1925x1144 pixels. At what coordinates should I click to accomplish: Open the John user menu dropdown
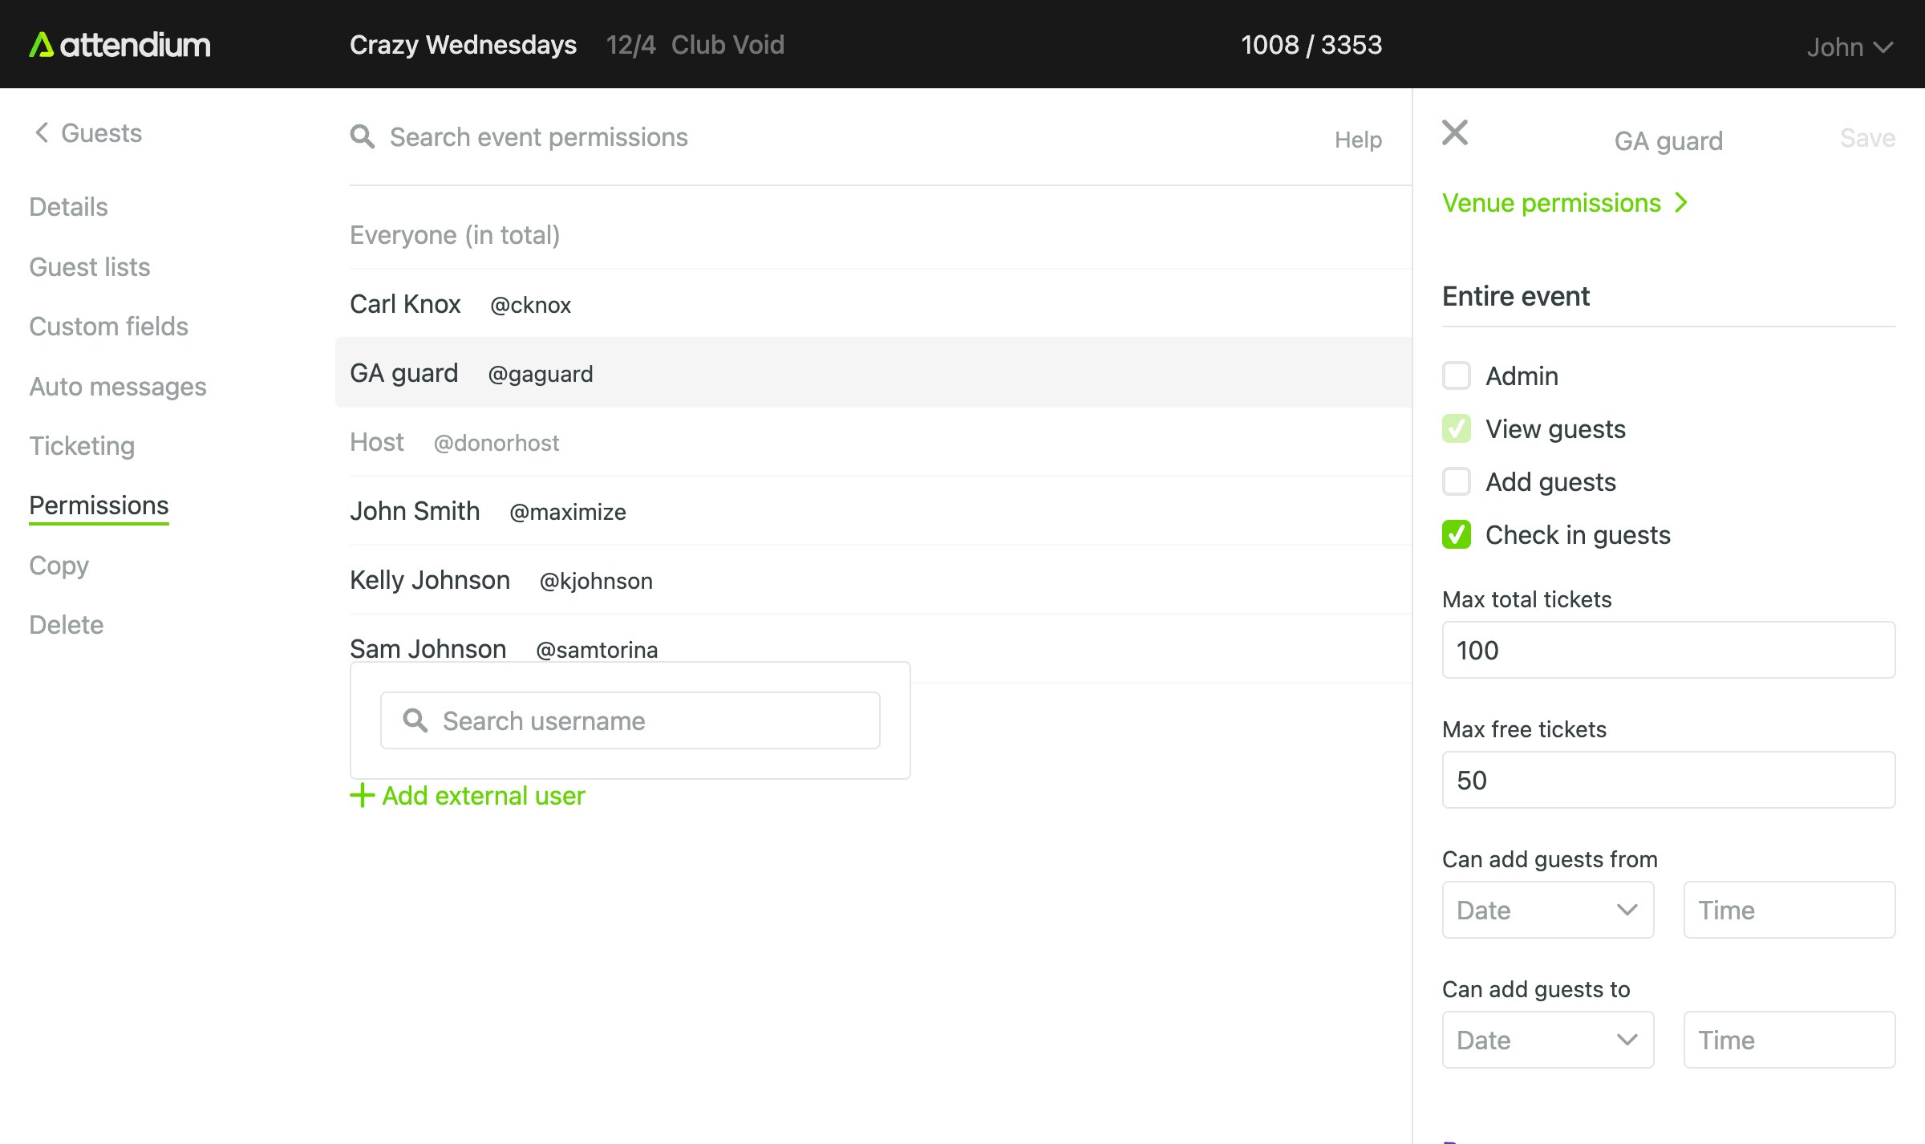point(1850,47)
